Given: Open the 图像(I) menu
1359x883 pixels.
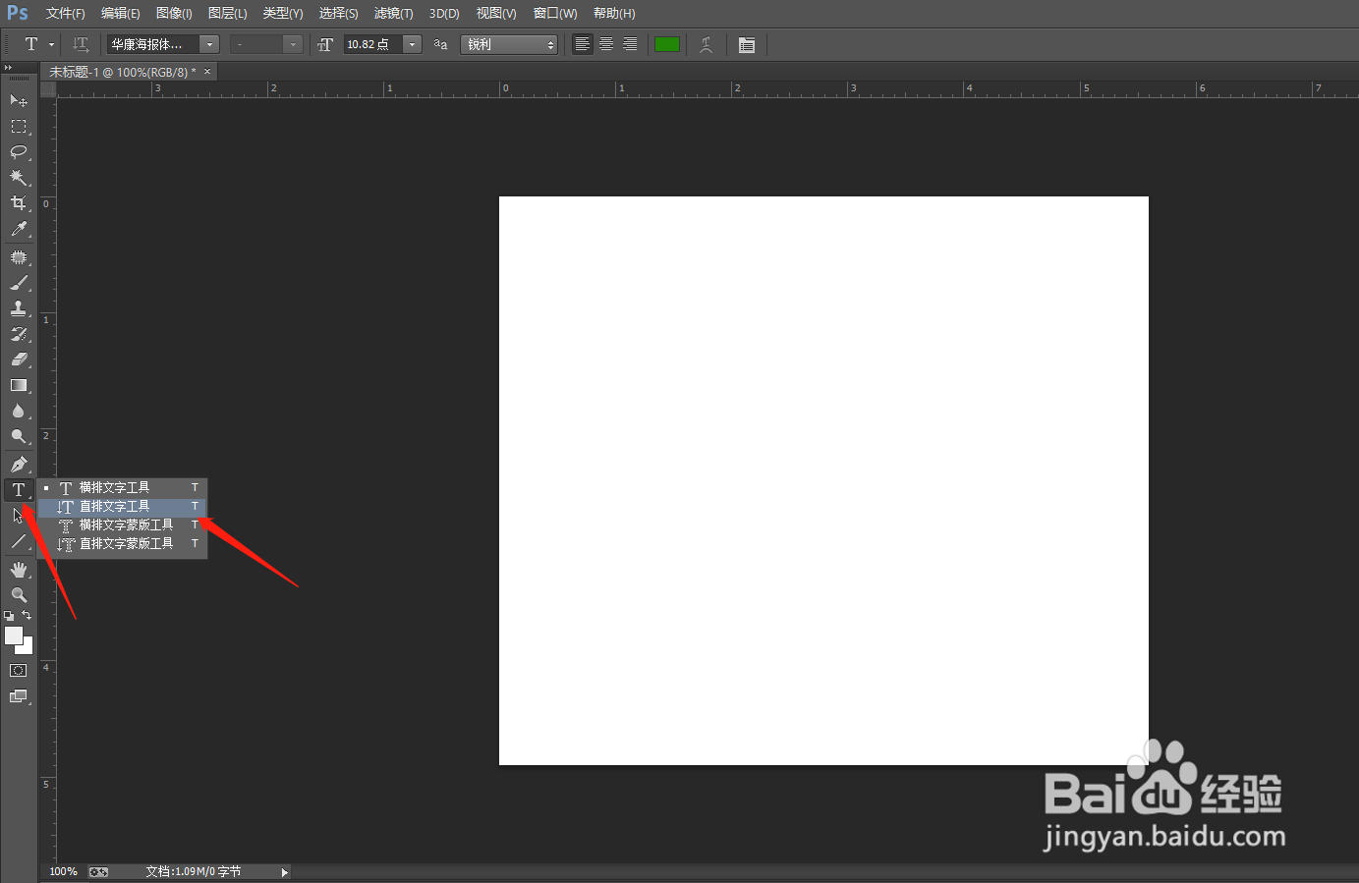Looking at the screenshot, I should [x=175, y=14].
